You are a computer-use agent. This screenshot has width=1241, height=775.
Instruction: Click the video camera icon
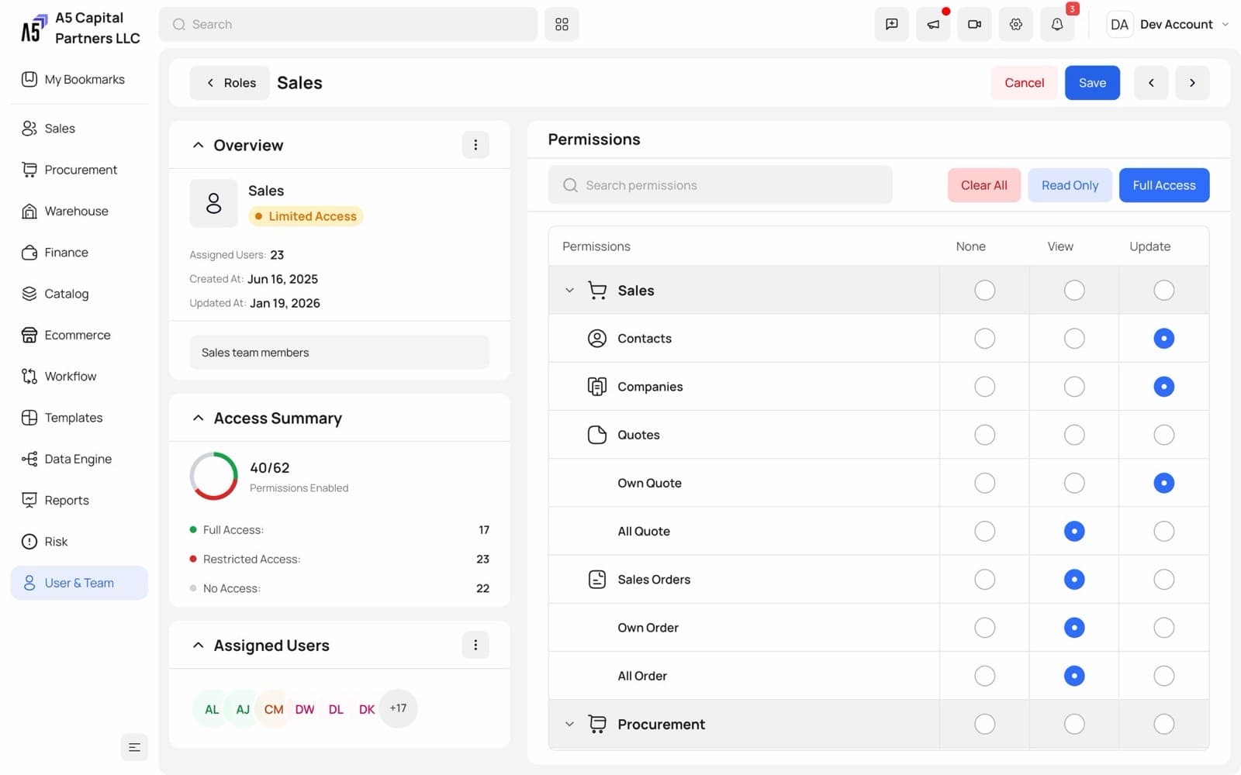[974, 24]
